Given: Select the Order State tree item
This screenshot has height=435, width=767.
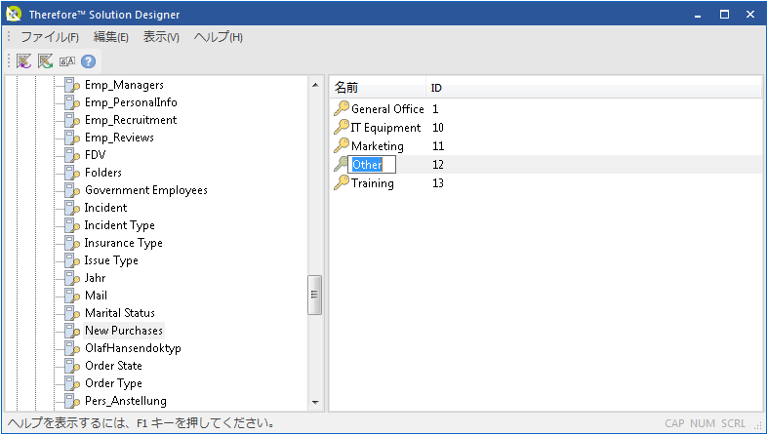Looking at the screenshot, I should (113, 366).
